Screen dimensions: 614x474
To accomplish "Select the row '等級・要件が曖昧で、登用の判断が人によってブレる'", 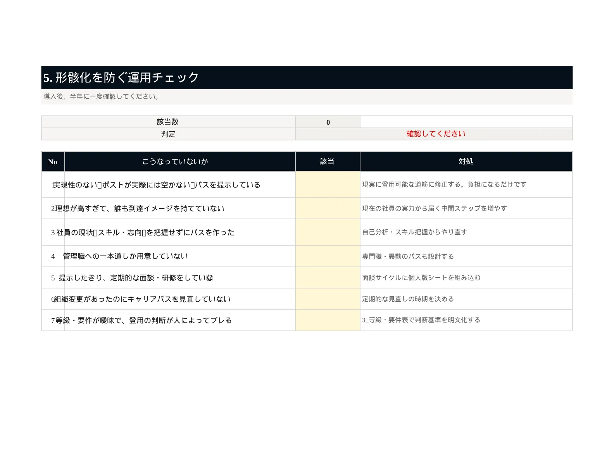I will (x=307, y=320).
